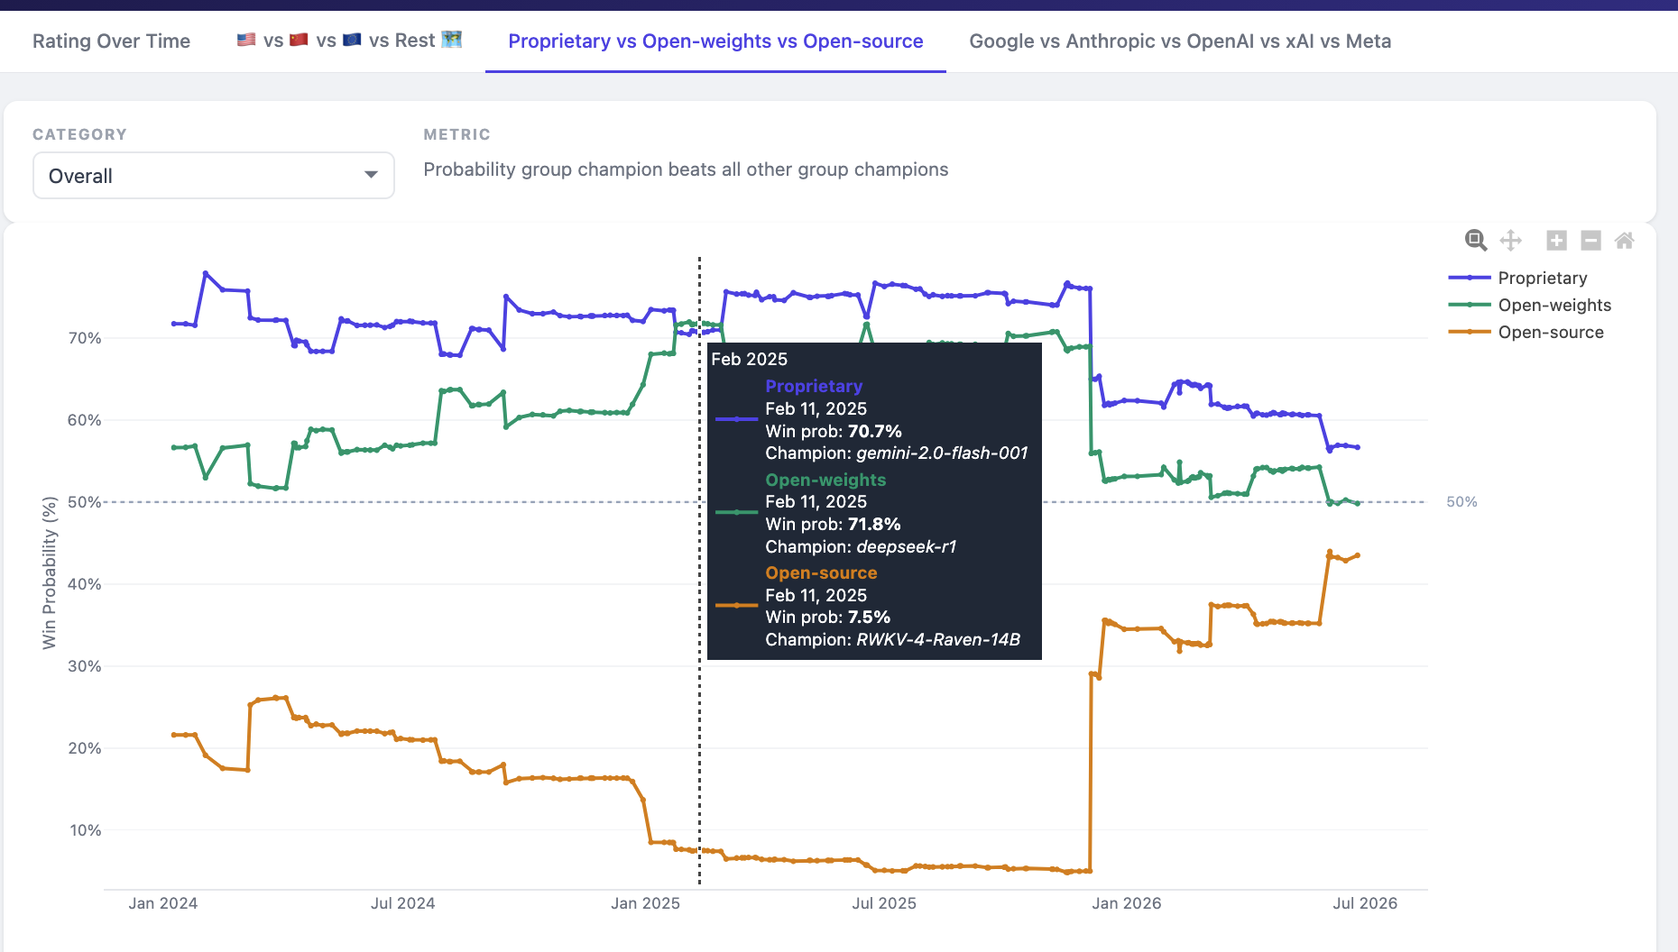Click the category dropdown arrow
The height and width of the screenshot is (952, 1678).
click(371, 175)
